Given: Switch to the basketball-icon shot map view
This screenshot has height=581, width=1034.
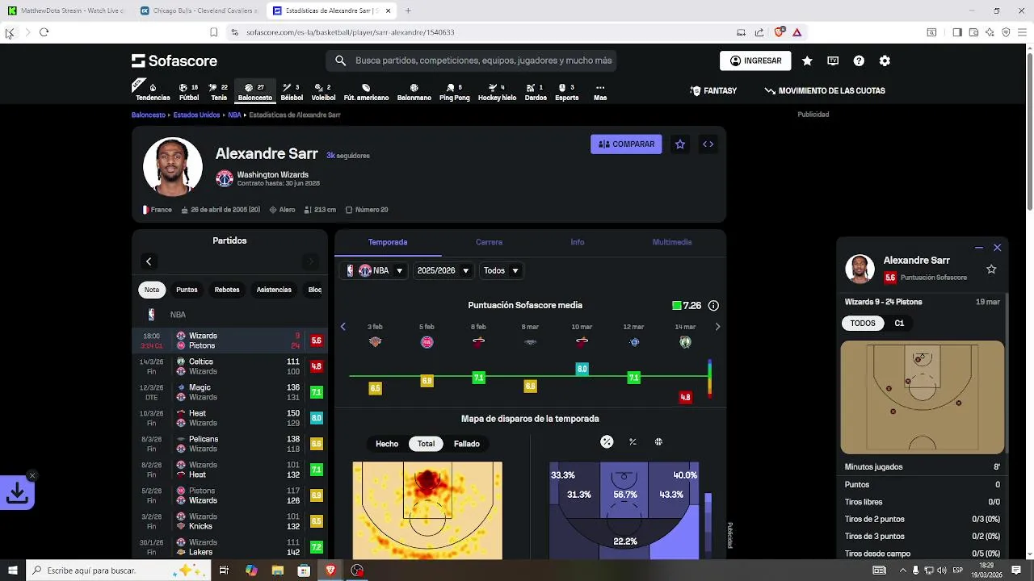Looking at the screenshot, I should pyautogui.click(x=658, y=441).
